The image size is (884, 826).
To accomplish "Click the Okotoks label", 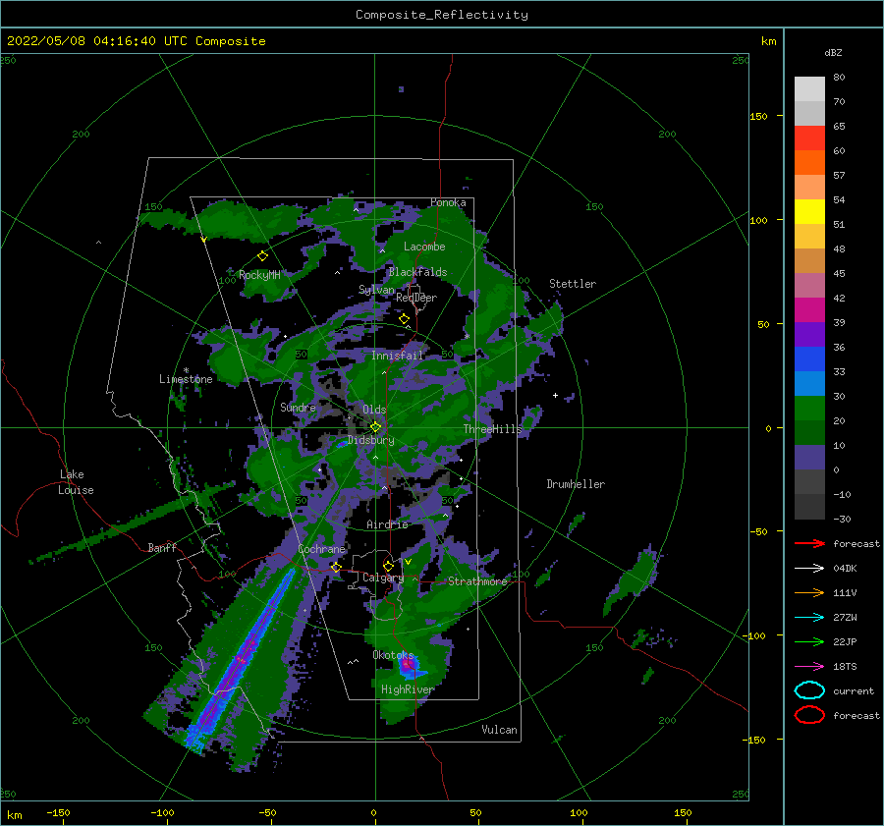I will (393, 655).
